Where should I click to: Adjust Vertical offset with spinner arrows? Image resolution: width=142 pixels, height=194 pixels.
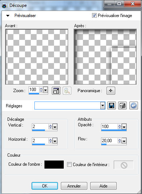(x=50, y=127)
